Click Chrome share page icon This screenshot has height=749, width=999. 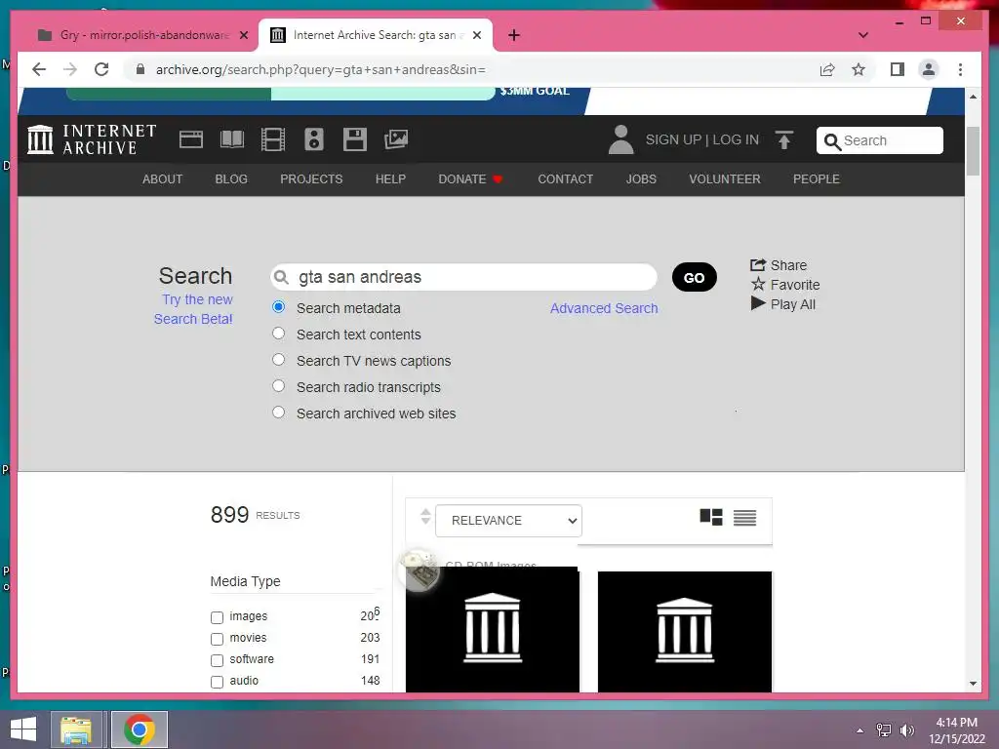click(x=827, y=69)
